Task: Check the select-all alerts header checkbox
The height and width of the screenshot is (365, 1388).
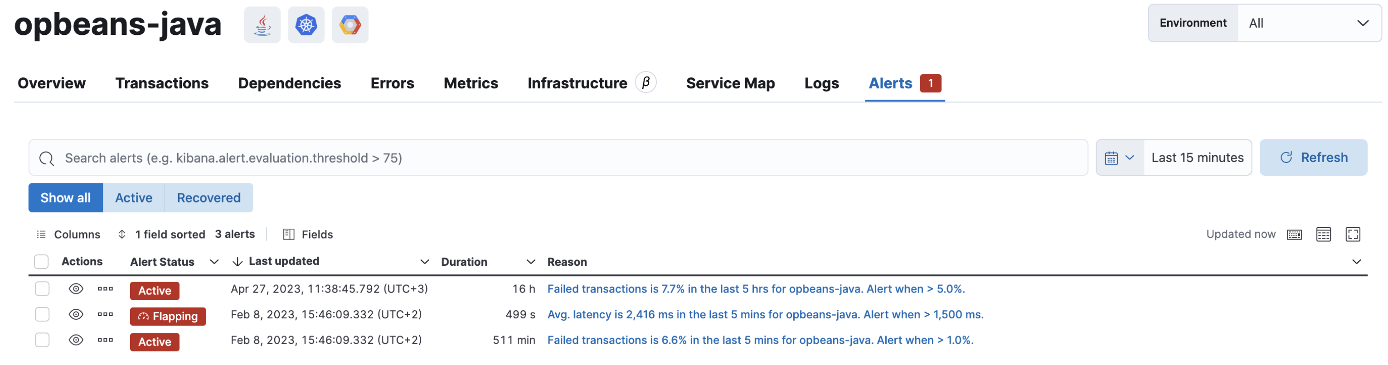Action: coord(42,262)
